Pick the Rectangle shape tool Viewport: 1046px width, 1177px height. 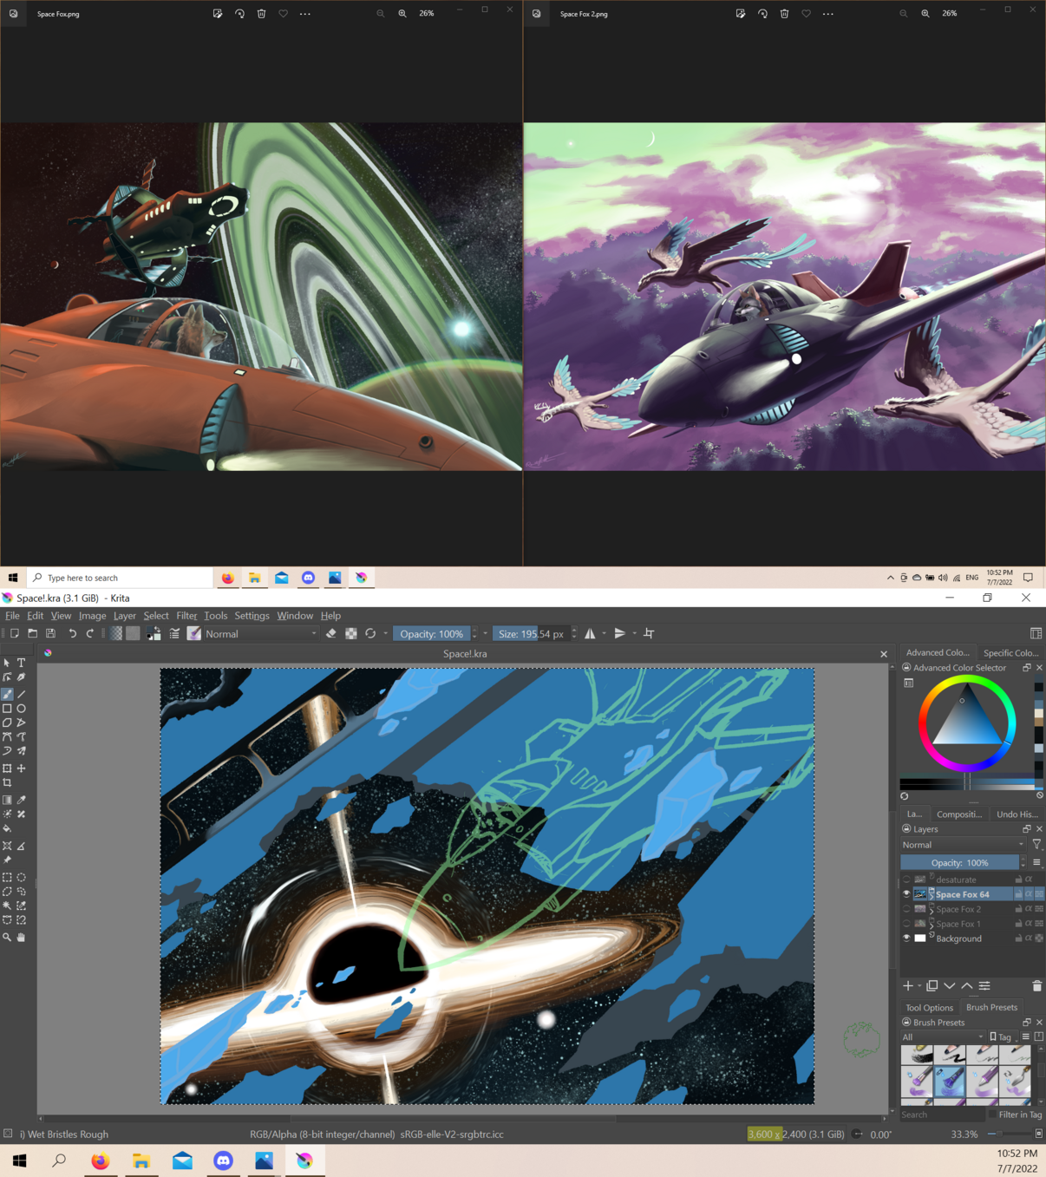click(7, 709)
